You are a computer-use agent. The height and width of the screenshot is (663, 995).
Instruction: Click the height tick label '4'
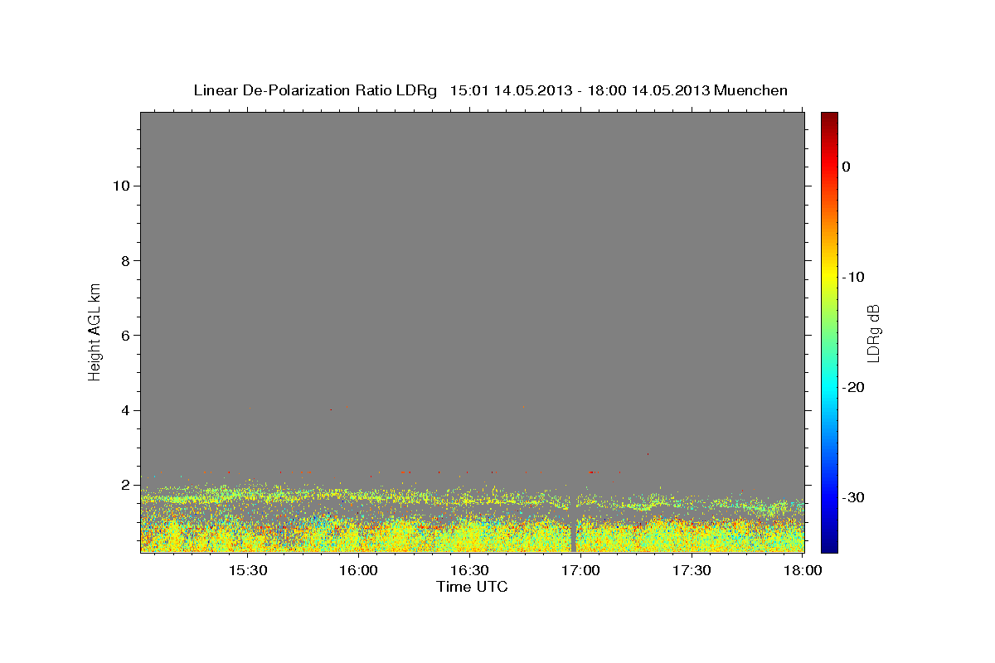pyautogui.click(x=125, y=410)
